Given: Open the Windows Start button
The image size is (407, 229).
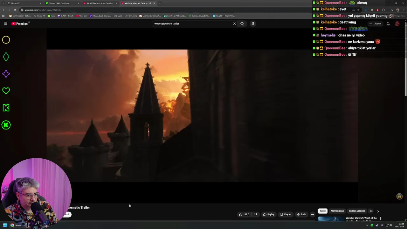Looking at the screenshot, I should coord(5,225).
